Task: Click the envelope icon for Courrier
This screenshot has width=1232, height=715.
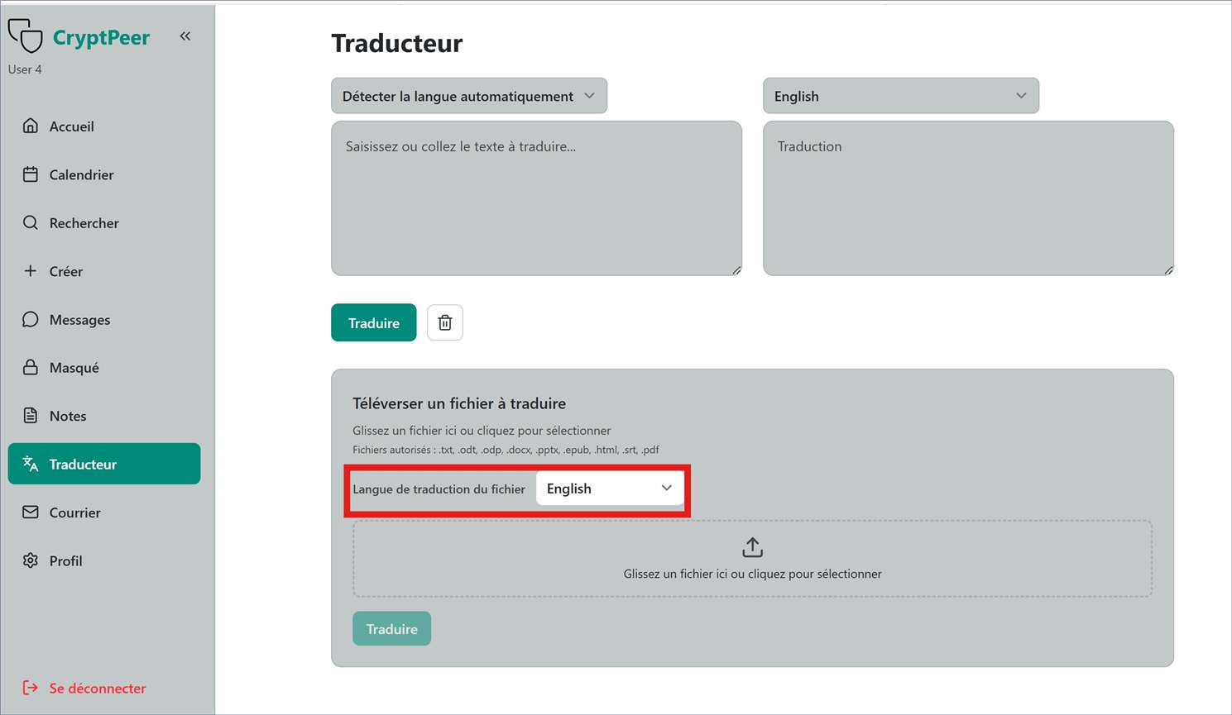Action: click(x=31, y=512)
